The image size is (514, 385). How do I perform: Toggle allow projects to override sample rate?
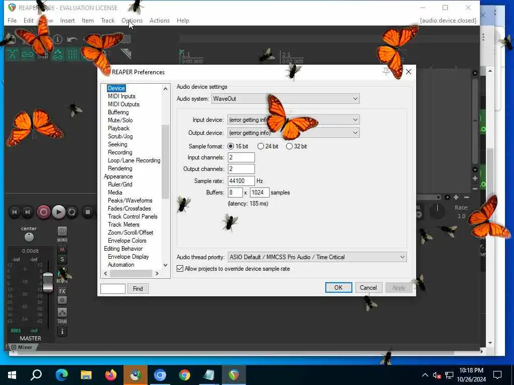pyautogui.click(x=233, y=269)
